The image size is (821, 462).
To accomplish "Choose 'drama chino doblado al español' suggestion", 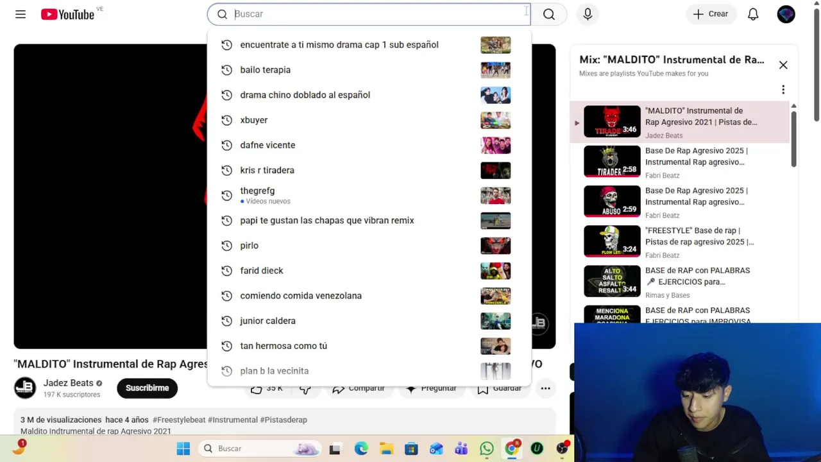I will (x=369, y=95).
